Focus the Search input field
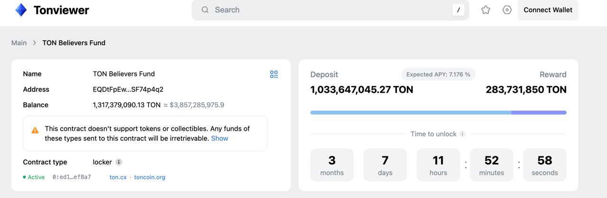 point(330,10)
